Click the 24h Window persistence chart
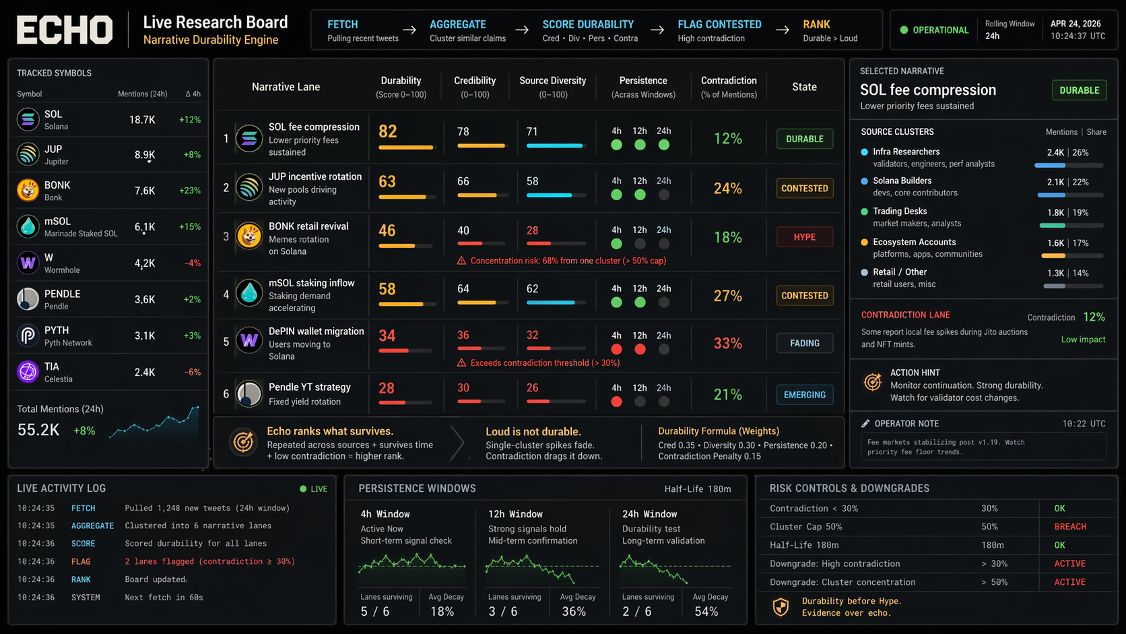 [675, 568]
